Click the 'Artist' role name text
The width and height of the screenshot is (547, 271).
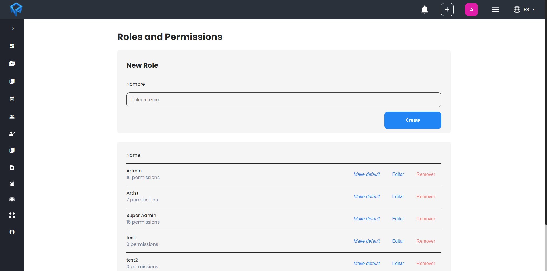(132, 193)
